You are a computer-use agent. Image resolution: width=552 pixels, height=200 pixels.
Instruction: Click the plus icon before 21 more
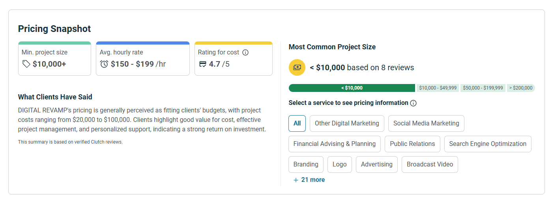(x=296, y=180)
